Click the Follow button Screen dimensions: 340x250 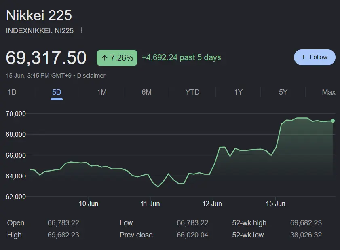(315, 57)
